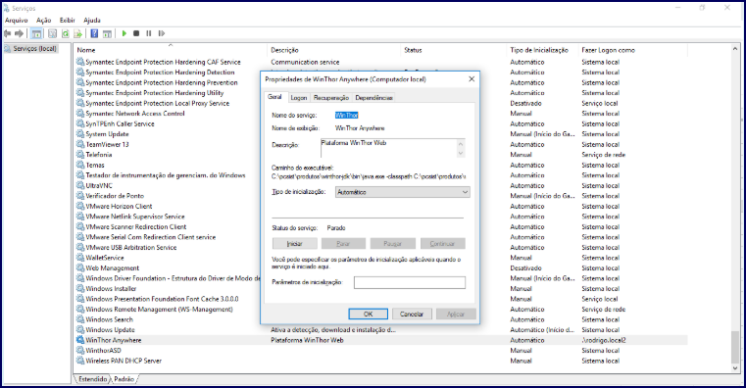Start the service with green play icon
The width and height of the screenshot is (746, 388).
(124, 33)
